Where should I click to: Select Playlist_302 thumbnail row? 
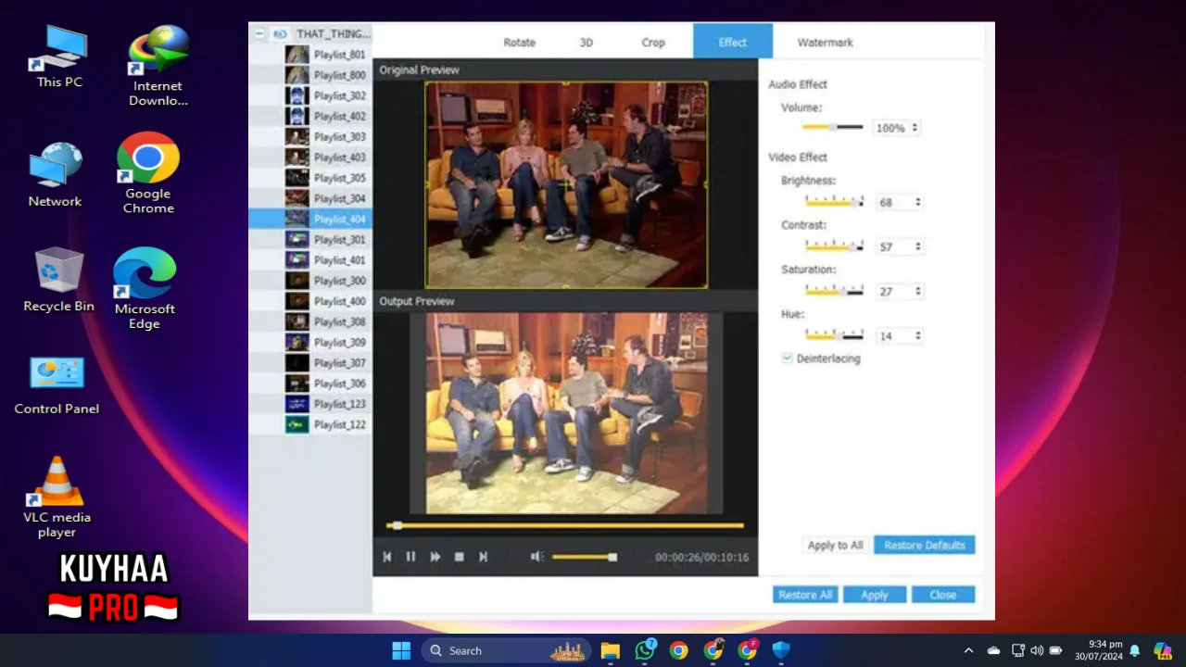click(x=310, y=95)
